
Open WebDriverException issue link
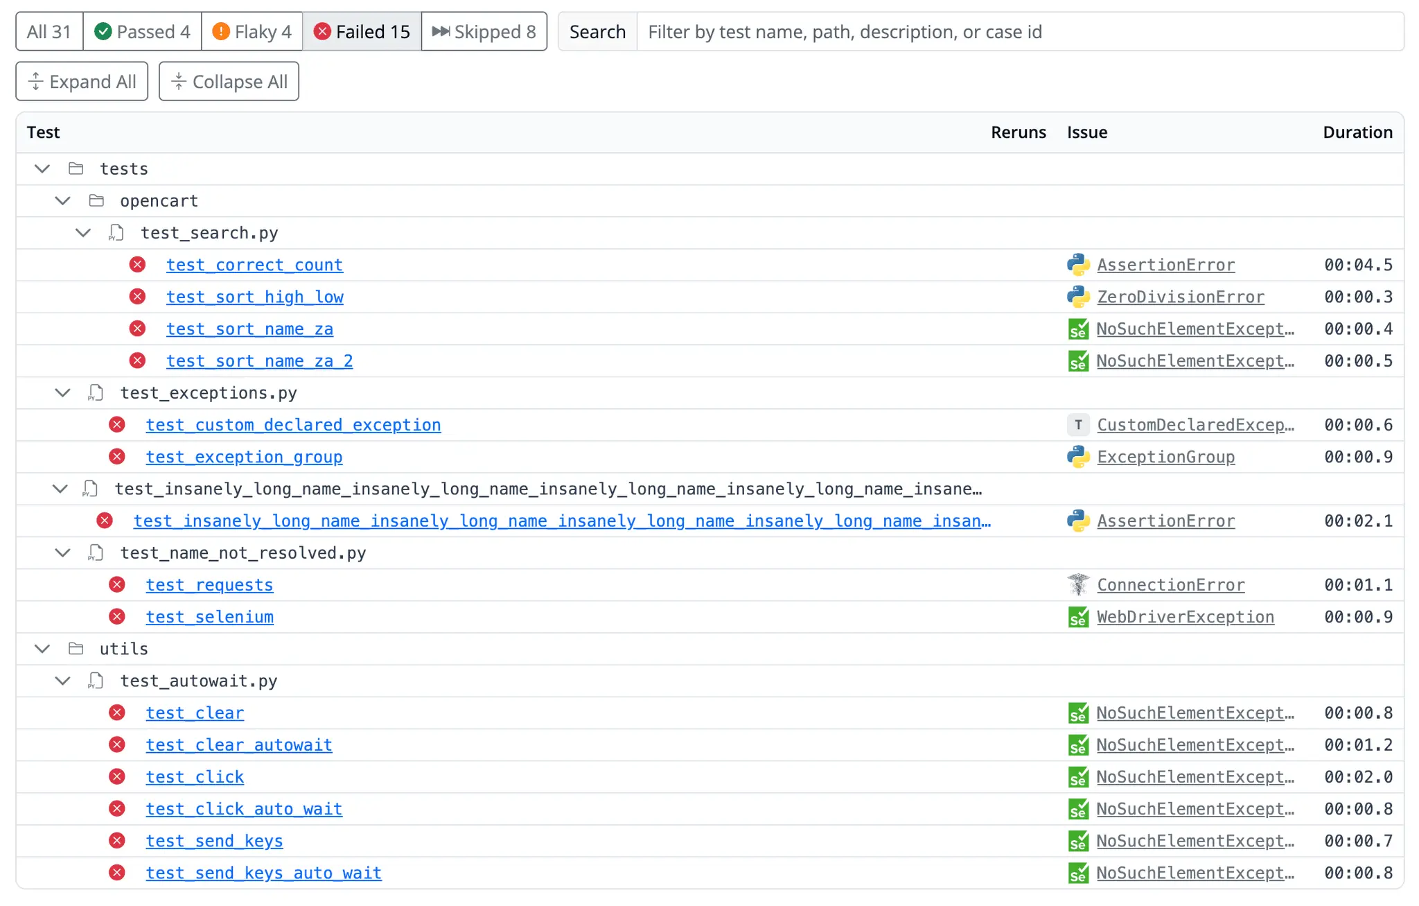[1186, 617]
